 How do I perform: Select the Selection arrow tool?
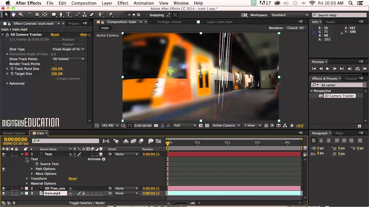7,15
